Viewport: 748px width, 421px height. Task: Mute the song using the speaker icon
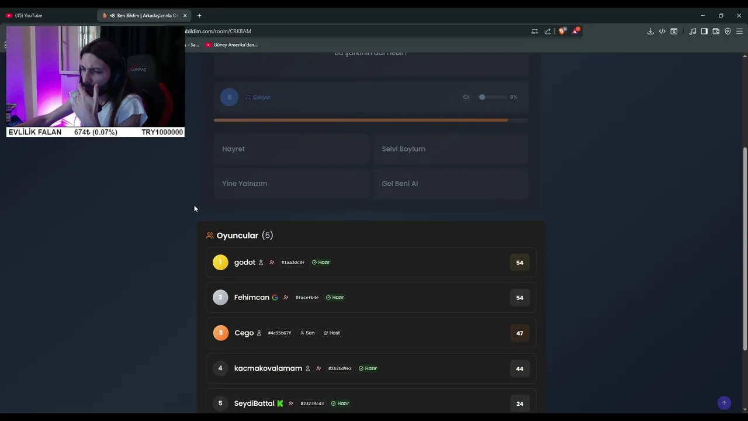coord(466,97)
